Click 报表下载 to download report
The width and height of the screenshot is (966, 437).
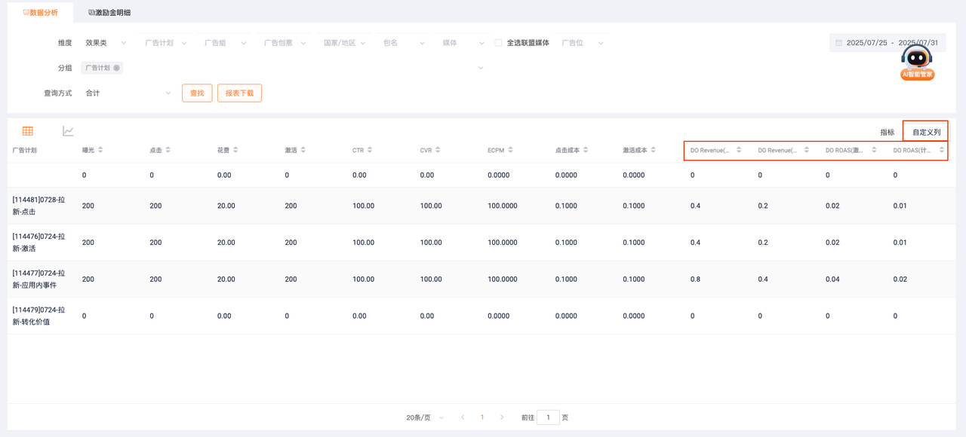point(239,93)
